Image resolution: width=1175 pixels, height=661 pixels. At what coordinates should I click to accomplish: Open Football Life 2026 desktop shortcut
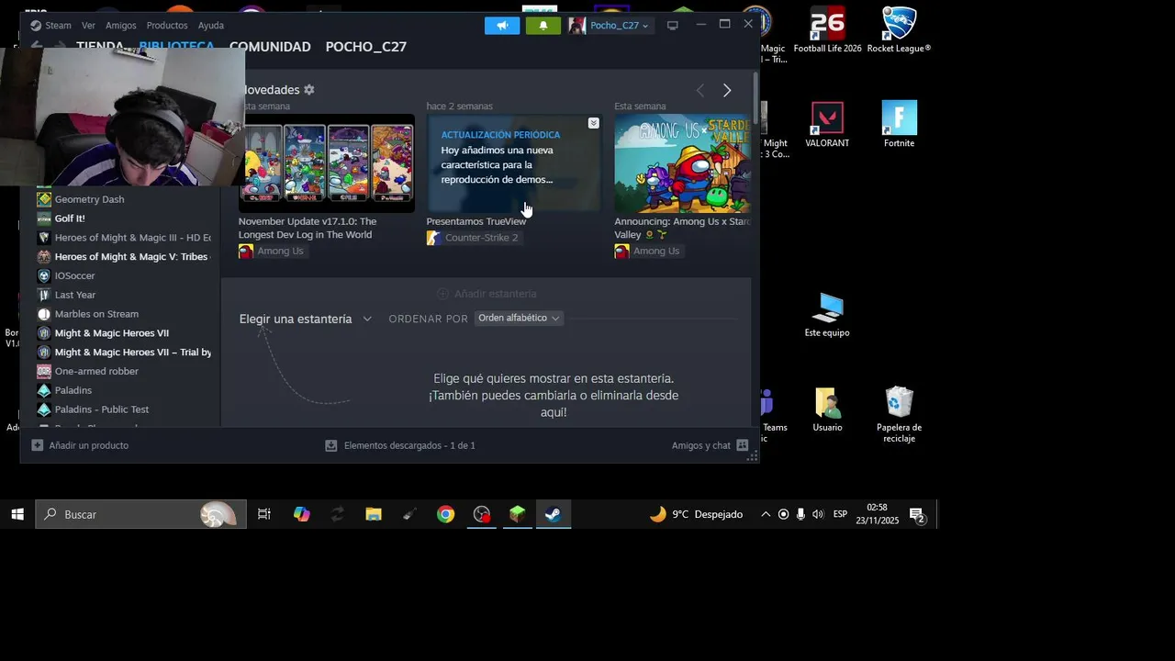[x=827, y=30]
